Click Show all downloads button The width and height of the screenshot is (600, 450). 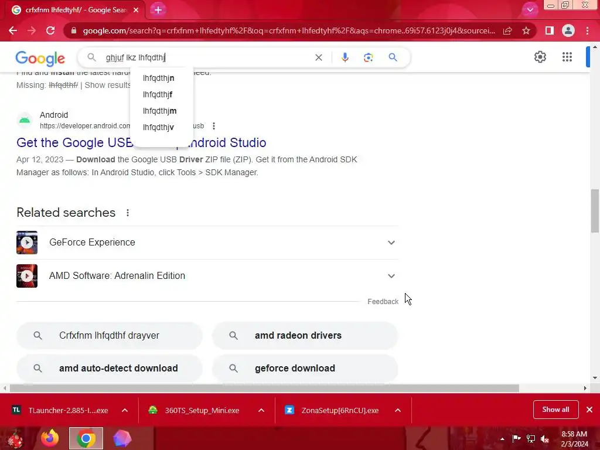click(555, 410)
